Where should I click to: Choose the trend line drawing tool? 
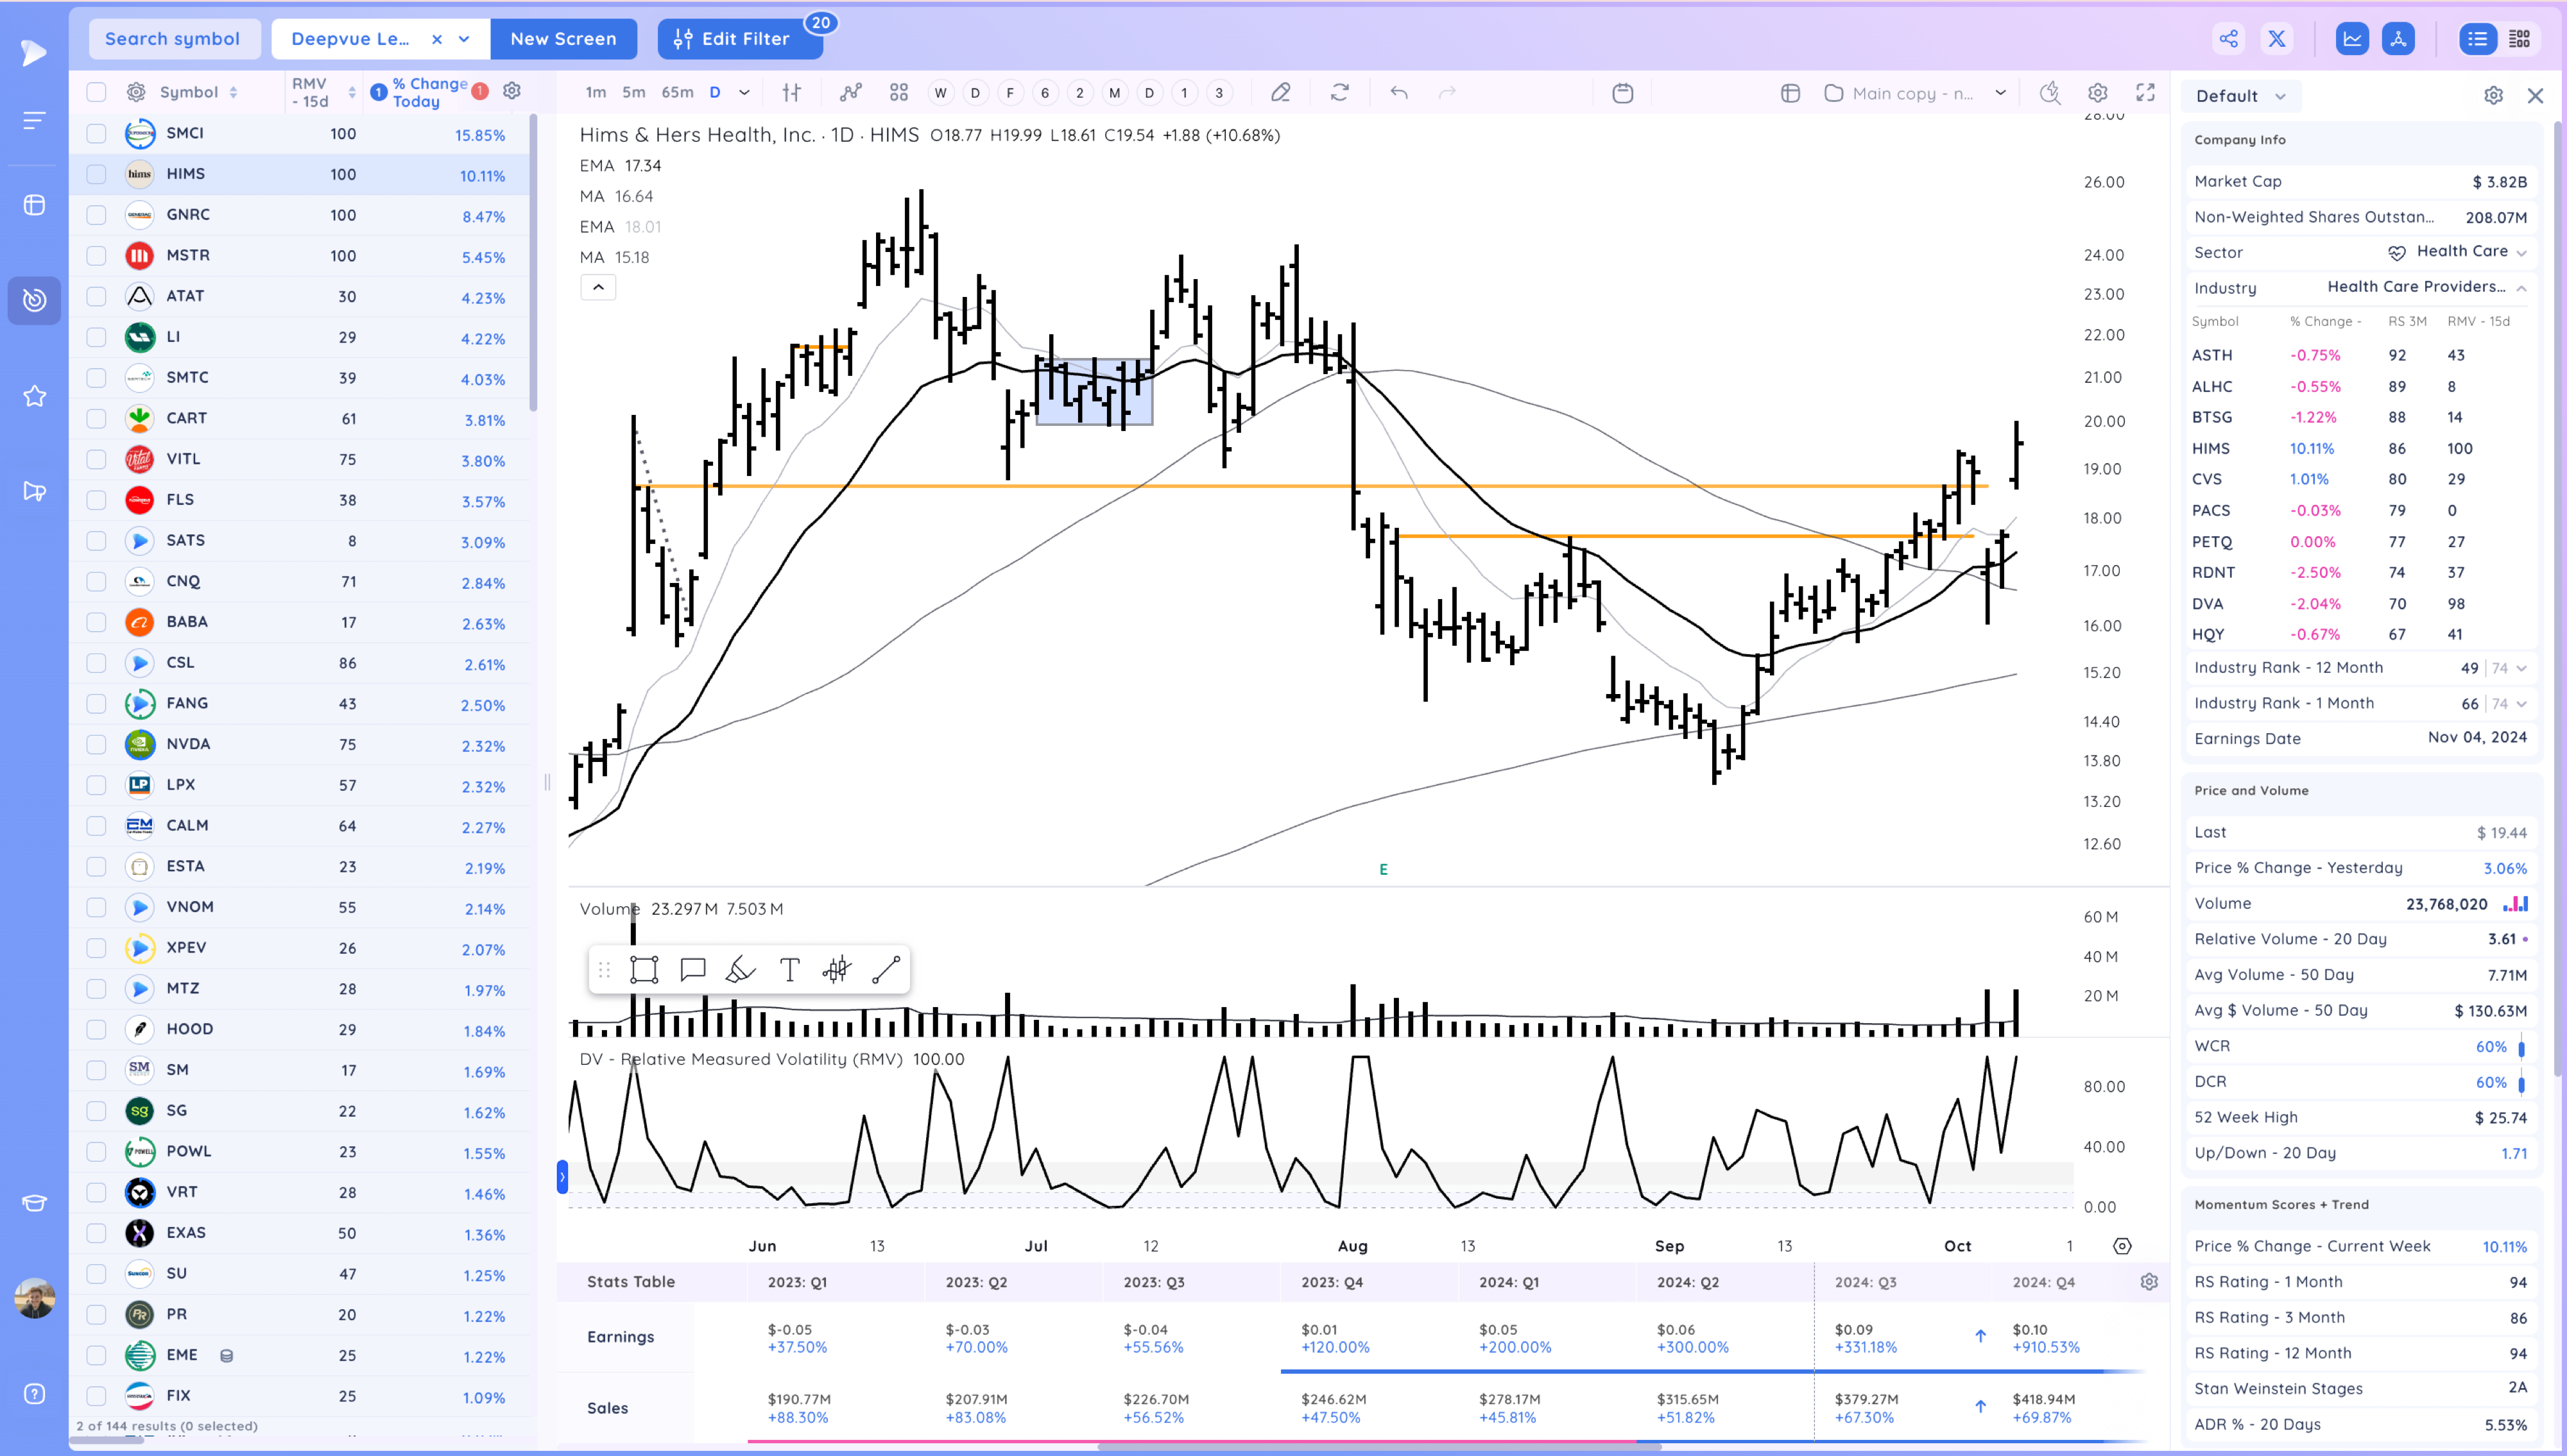[x=886, y=969]
